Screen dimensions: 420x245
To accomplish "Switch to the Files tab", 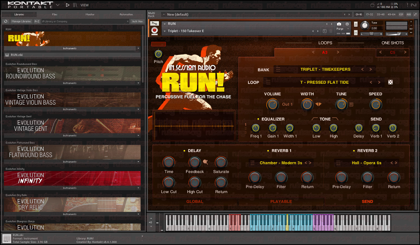I will point(55,15).
